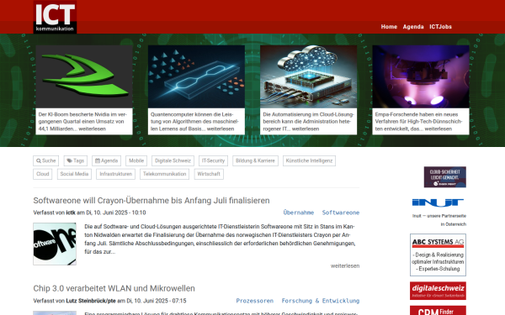This screenshot has height=315, width=505.
Task: Open the ABC Systems AG banner
Action: (438, 255)
